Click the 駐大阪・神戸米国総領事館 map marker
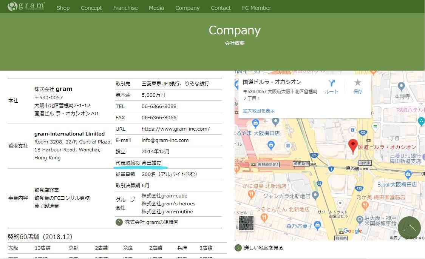This screenshot has height=259, width=425. pos(360,219)
